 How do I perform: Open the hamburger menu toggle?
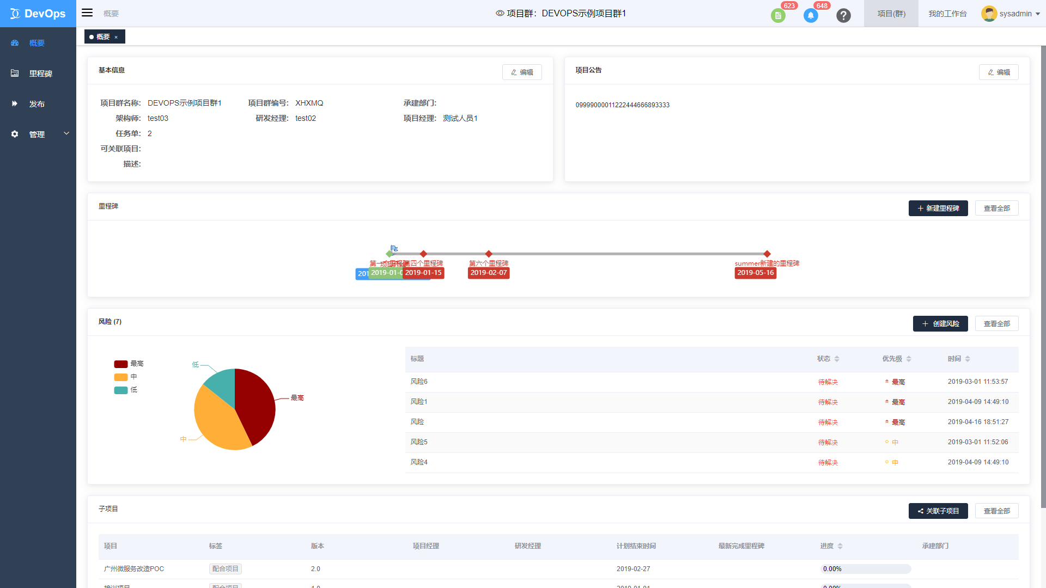click(87, 13)
